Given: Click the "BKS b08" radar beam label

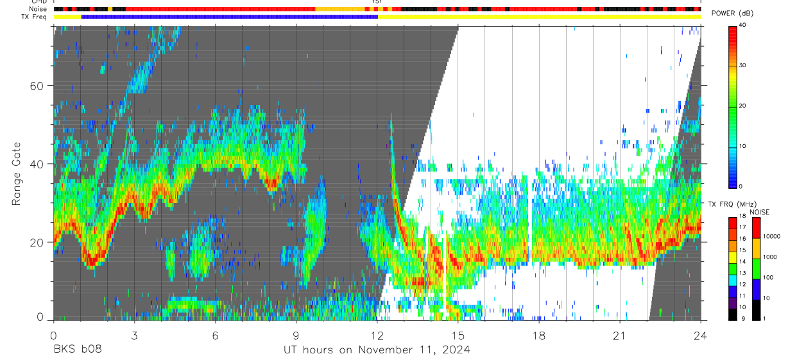Looking at the screenshot, I should [77, 350].
